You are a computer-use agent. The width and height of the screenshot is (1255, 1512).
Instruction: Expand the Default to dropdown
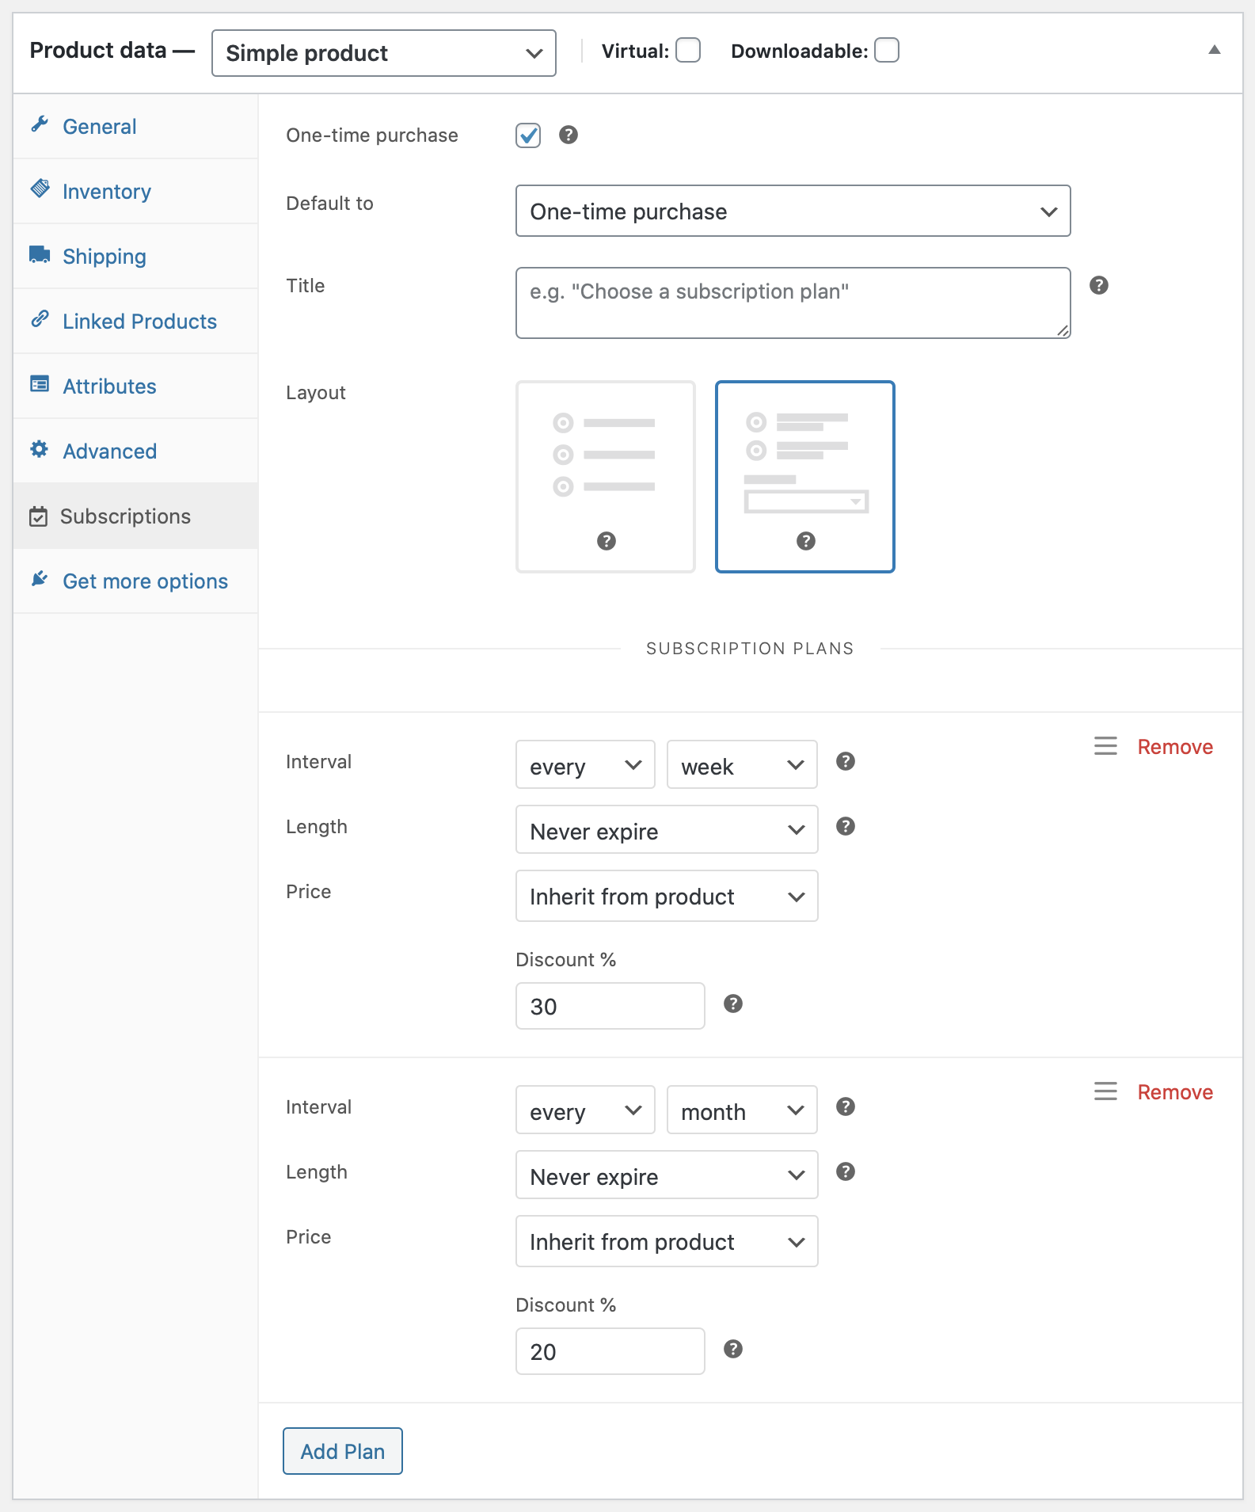(793, 211)
